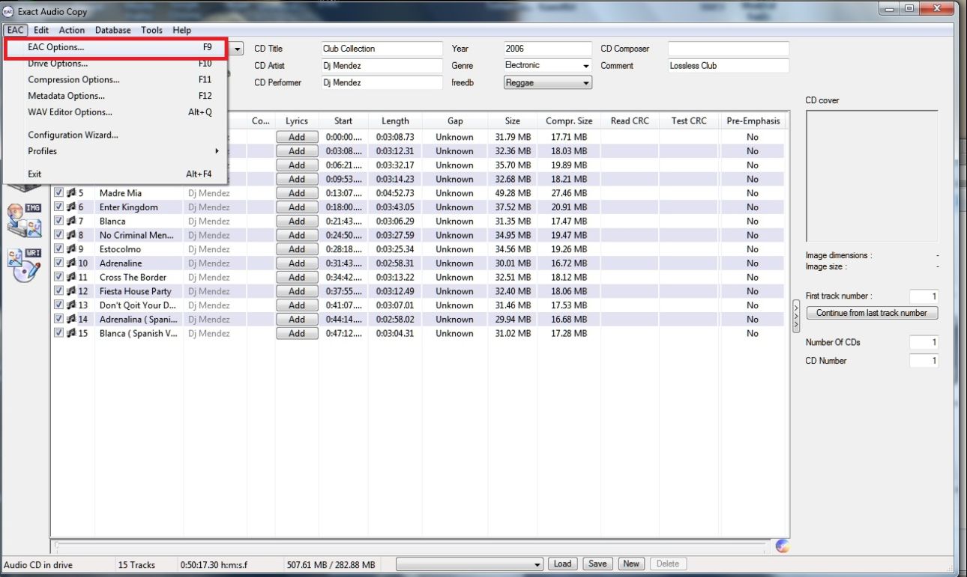Click the empty CD Composer field
This screenshot has height=577, width=967.
pyautogui.click(x=728, y=49)
